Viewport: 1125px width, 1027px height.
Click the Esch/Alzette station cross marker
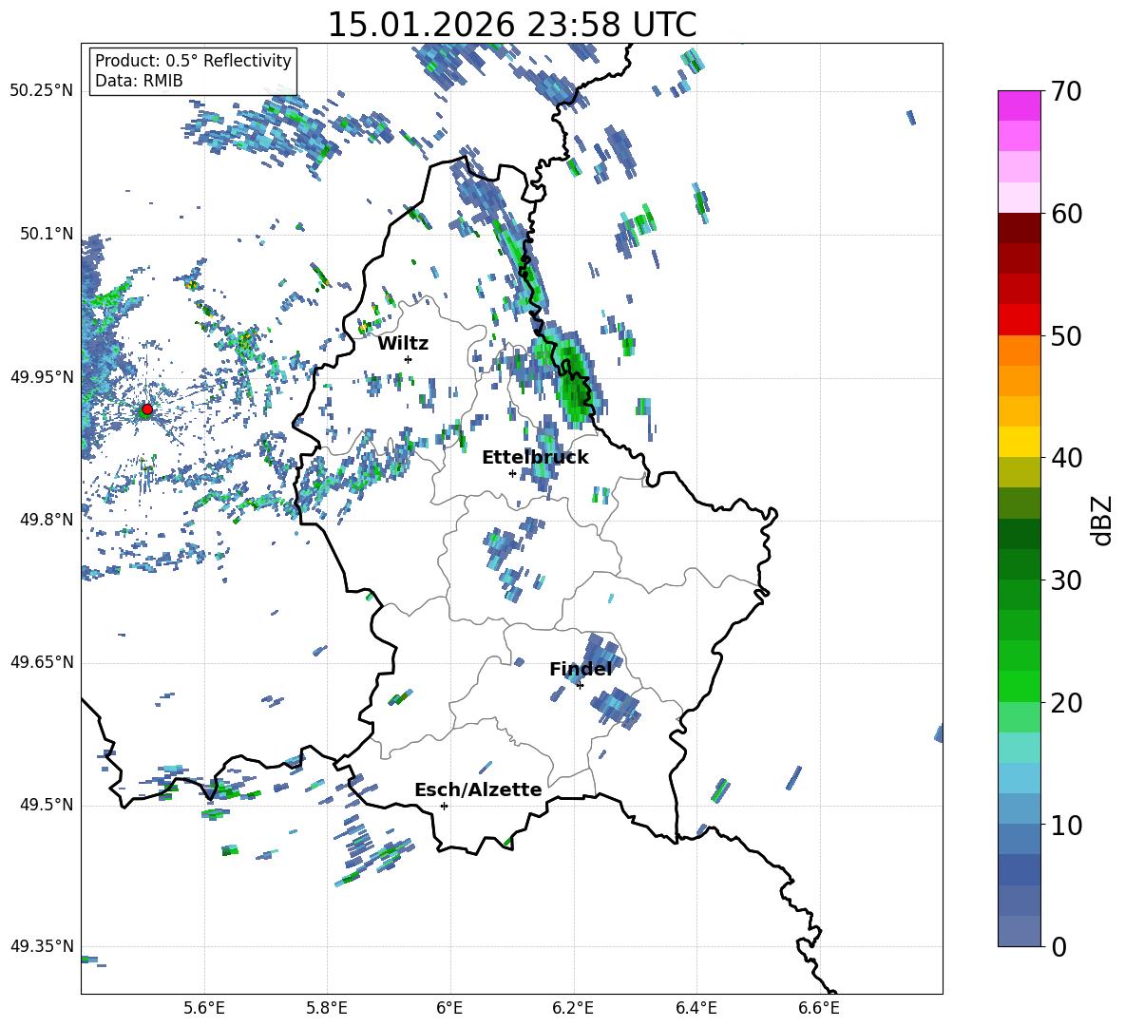click(x=444, y=806)
